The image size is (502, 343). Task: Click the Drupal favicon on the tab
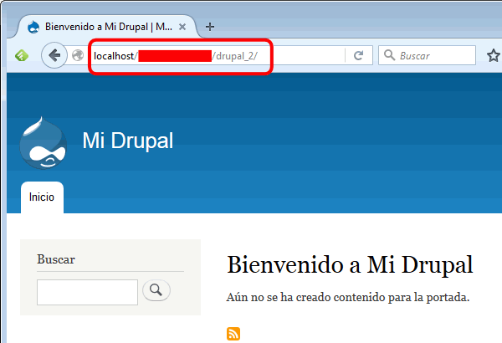33,27
